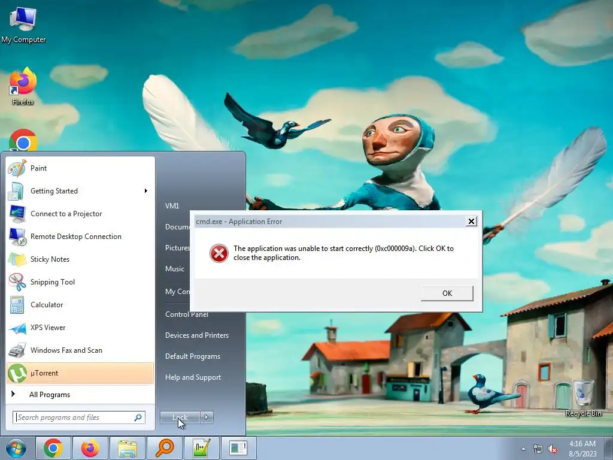Viewport: 613px width, 460px height.
Task: Click the search magnifier in Start search box
Action: tap(138, 417)
